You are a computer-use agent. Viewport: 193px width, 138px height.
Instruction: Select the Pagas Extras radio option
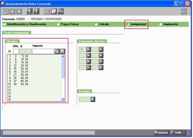[68, 24]
